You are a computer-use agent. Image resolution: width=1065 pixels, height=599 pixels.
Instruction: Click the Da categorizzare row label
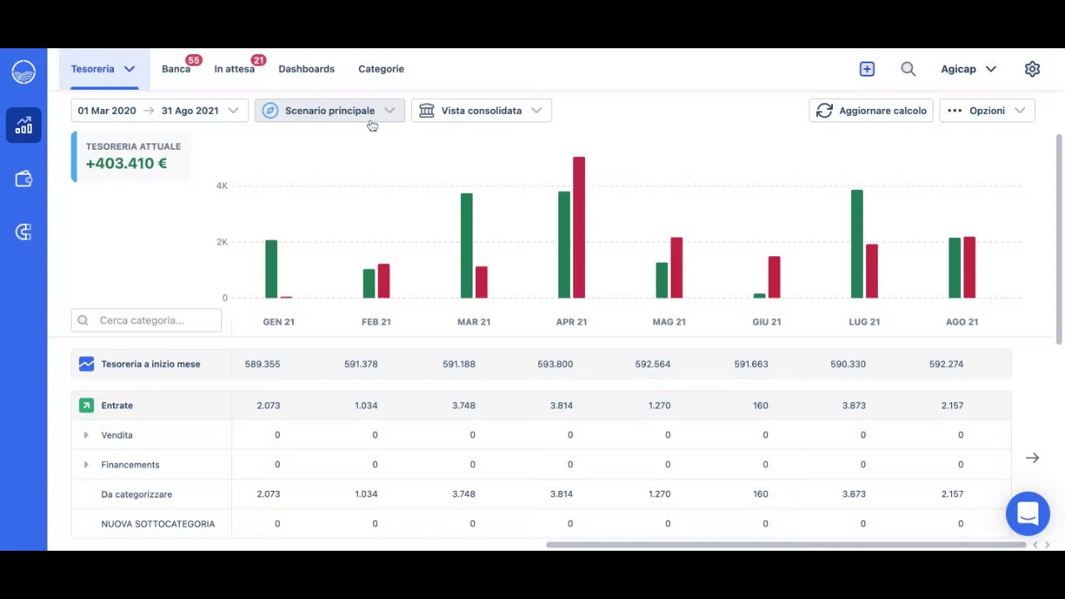click(136, 494)
